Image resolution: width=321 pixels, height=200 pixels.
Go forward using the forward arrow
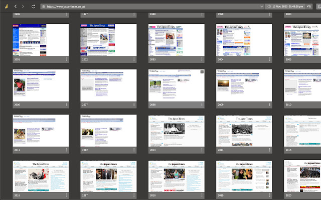point(23,6)
